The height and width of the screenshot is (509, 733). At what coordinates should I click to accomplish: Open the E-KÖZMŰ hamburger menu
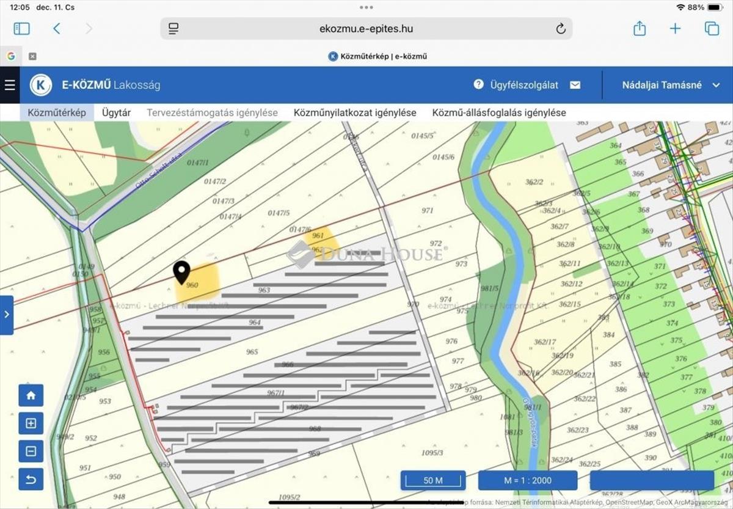point(10,85)
